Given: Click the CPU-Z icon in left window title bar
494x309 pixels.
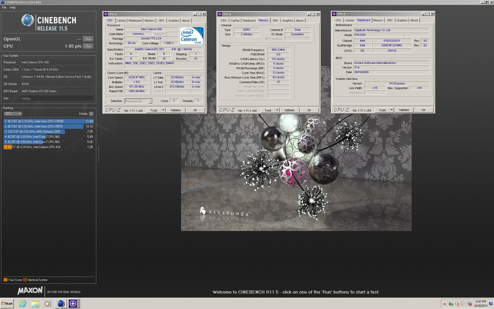Looking at the screenshot, I should tap(105, 14).
